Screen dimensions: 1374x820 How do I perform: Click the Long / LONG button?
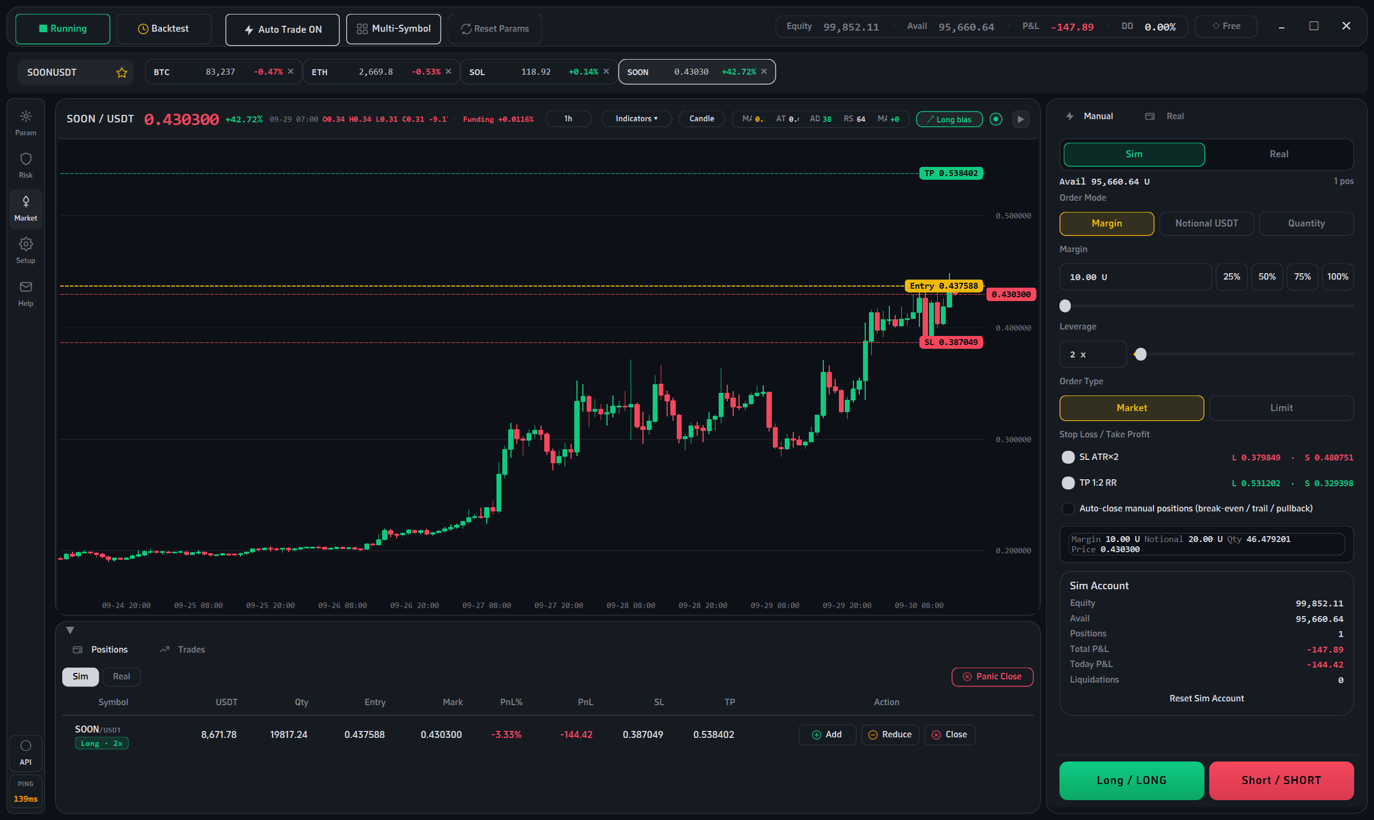[x=1131, y=780]
